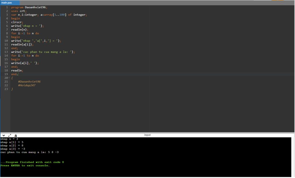Viewport: 295px width, 178px height.
Task: Click the first "for i:=1 to n do" on line 8
Action: (25, 33)
